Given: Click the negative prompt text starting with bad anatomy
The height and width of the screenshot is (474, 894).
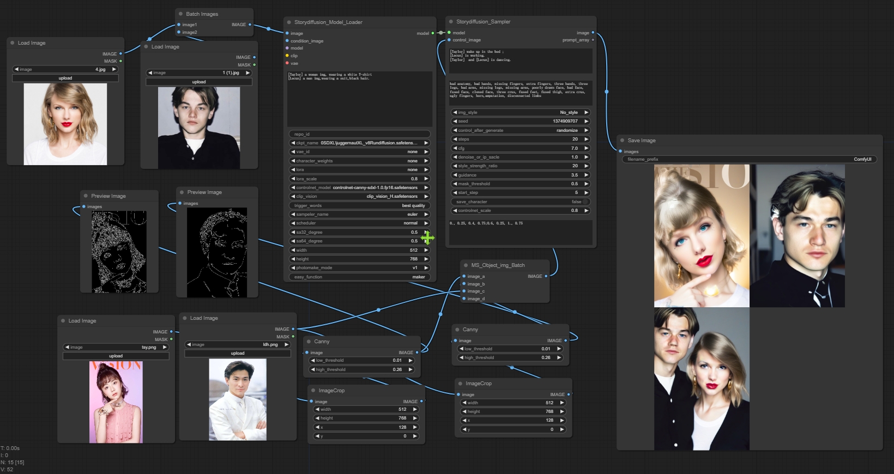Looking at the screenshot, I should [x=521, y=93].
